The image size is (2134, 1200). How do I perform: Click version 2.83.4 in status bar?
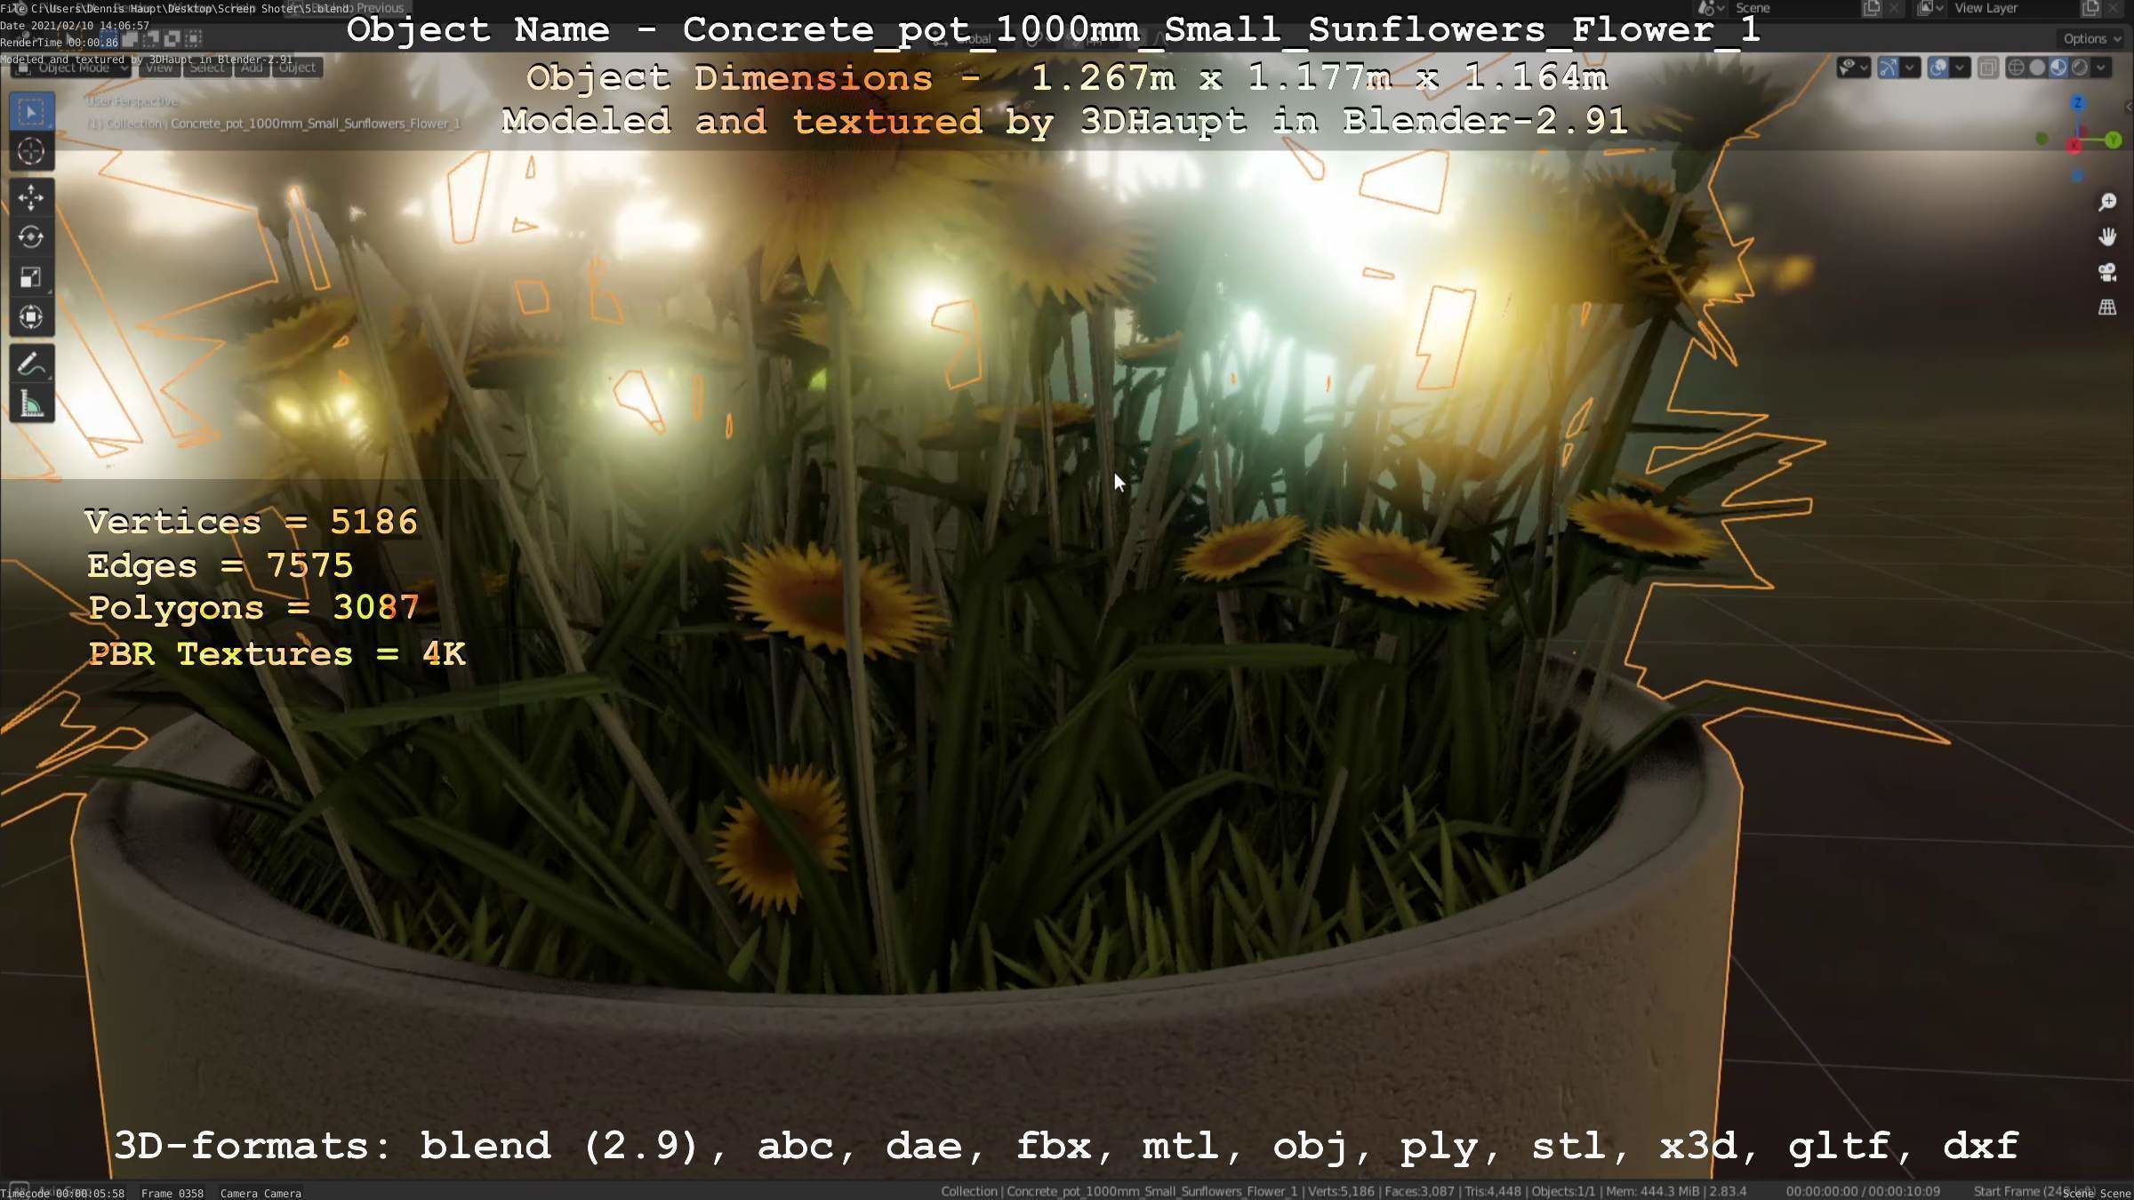(1727, 1191)
